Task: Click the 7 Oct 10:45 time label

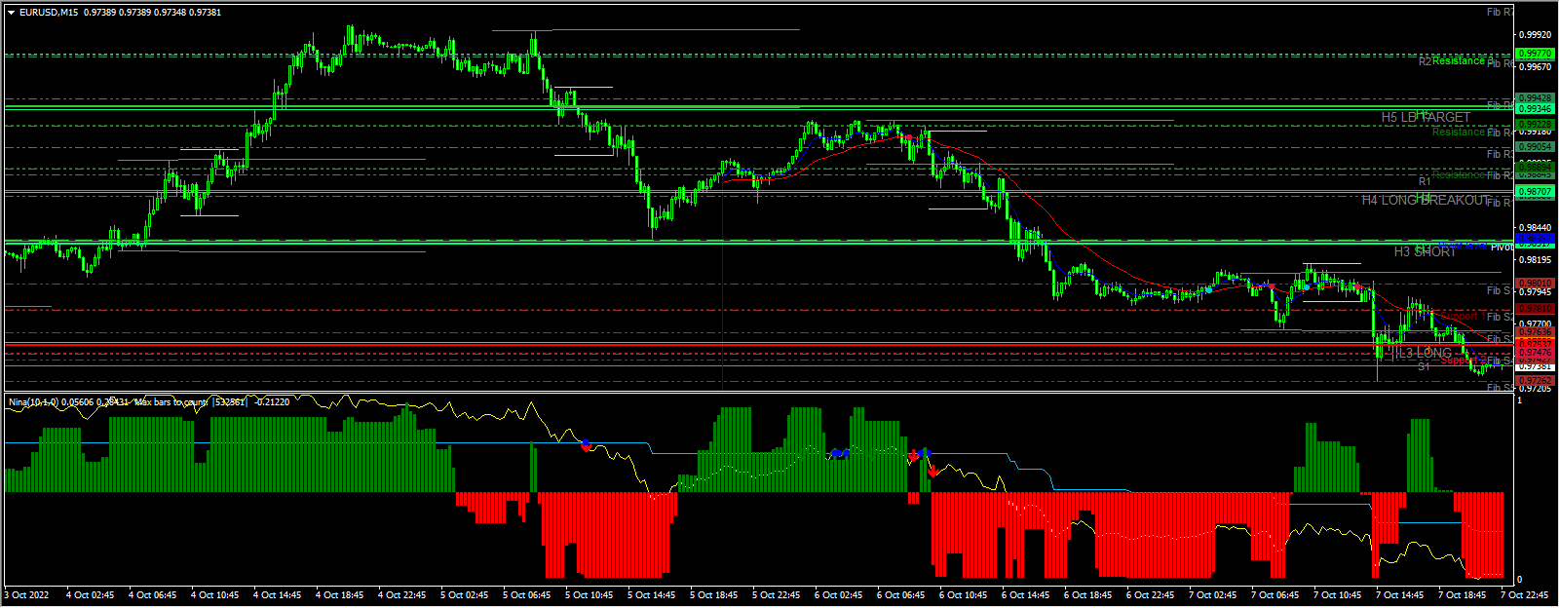Action: pyautogui.click(x=1338, y=594)
